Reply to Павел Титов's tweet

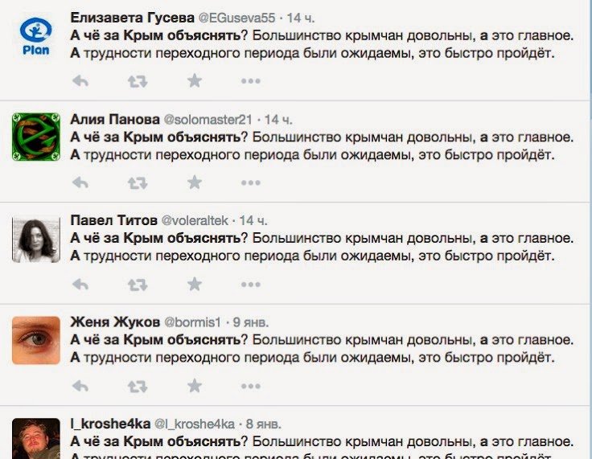[x=80, y=284]
